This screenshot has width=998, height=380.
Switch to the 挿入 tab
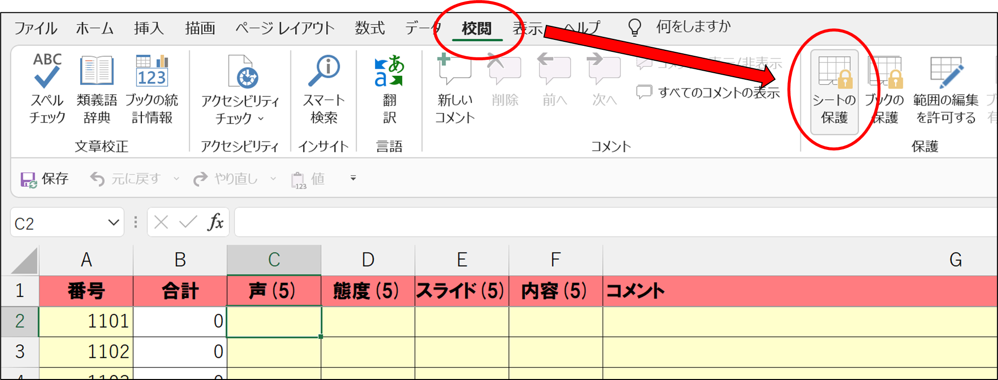pos(149,28)
